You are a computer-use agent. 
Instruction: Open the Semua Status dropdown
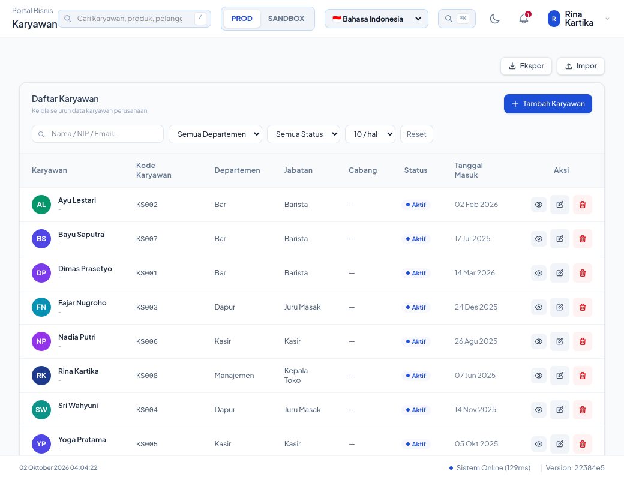point(303,134)
